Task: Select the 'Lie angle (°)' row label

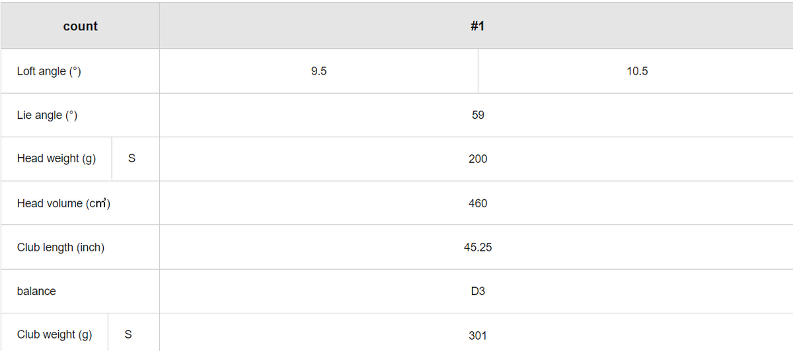Action: 48,115
